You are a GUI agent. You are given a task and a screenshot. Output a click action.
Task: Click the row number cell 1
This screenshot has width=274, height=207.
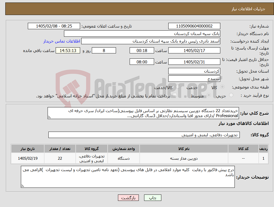point(263,158)
